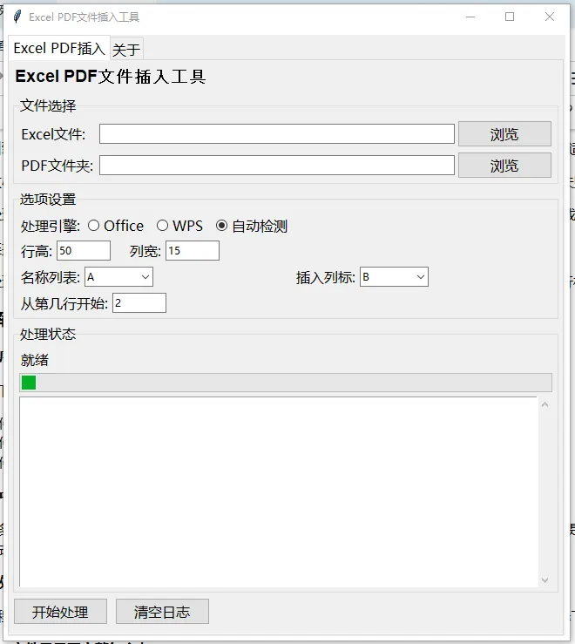575x644 pixels.
Task: Start processing with 开始处理 button
Action: click(x=60, y=612)
